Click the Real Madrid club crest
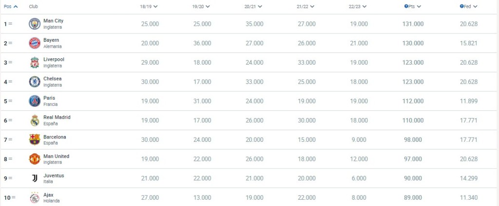 click(x=34, y=120)
